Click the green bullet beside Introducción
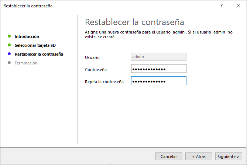Screen dimensions: 247x165 9,36
